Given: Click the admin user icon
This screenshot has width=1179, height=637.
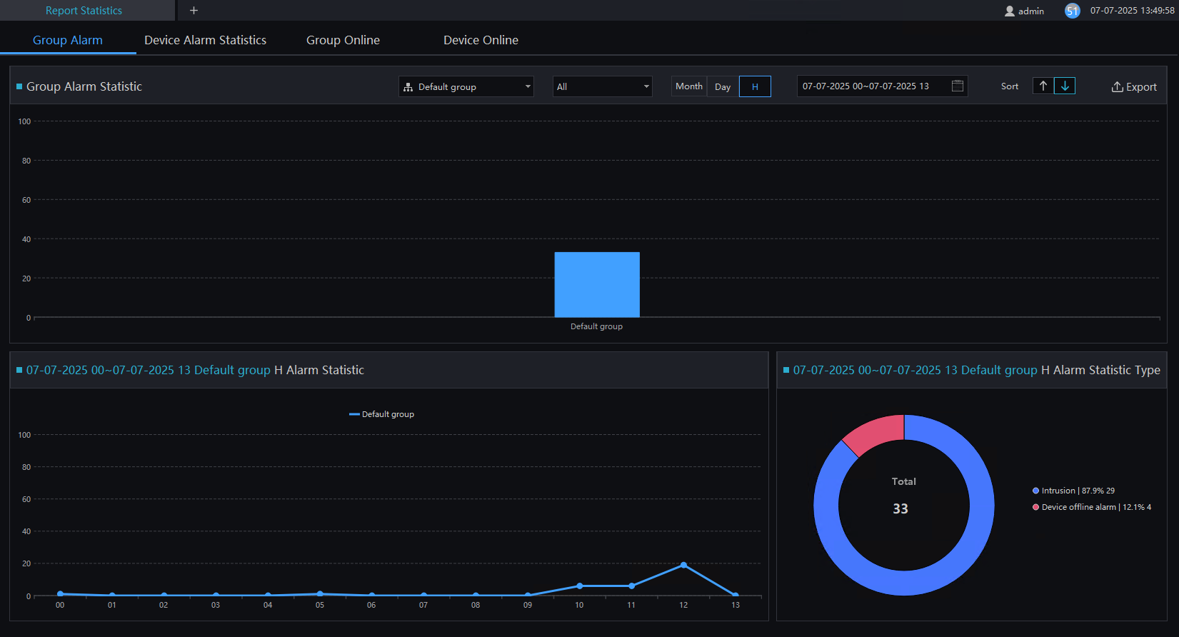Looking at the screenshot, I should pos(1010,11).
